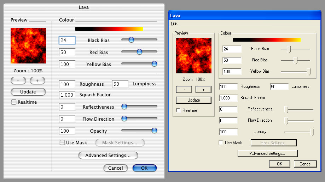Enable Use Mask checkbox in Mac dialog

(62, 142)
